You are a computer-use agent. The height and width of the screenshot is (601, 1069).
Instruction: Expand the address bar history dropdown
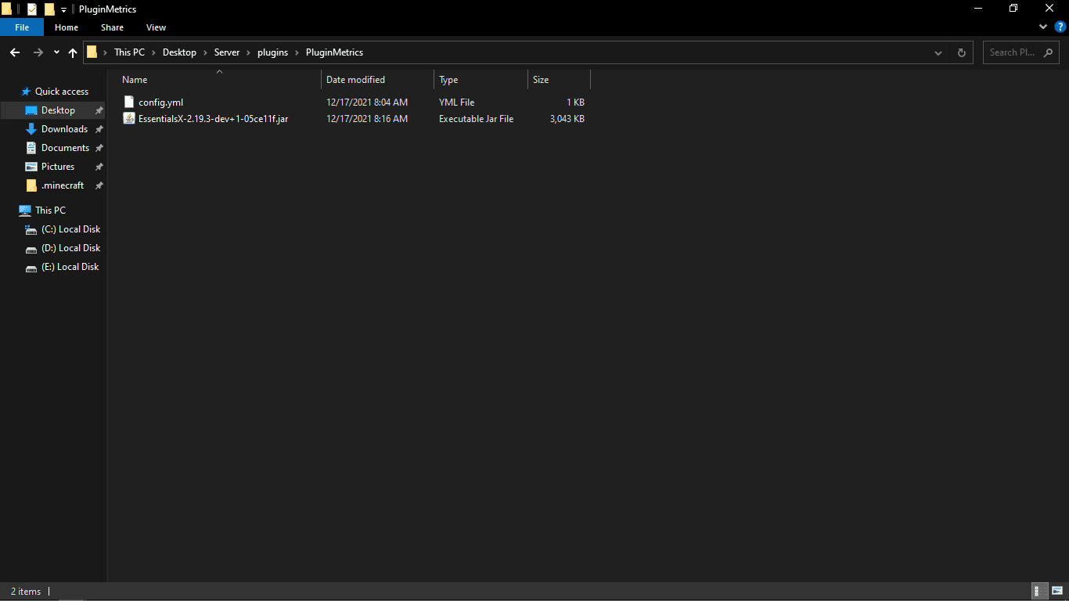[x=938, y=52]
